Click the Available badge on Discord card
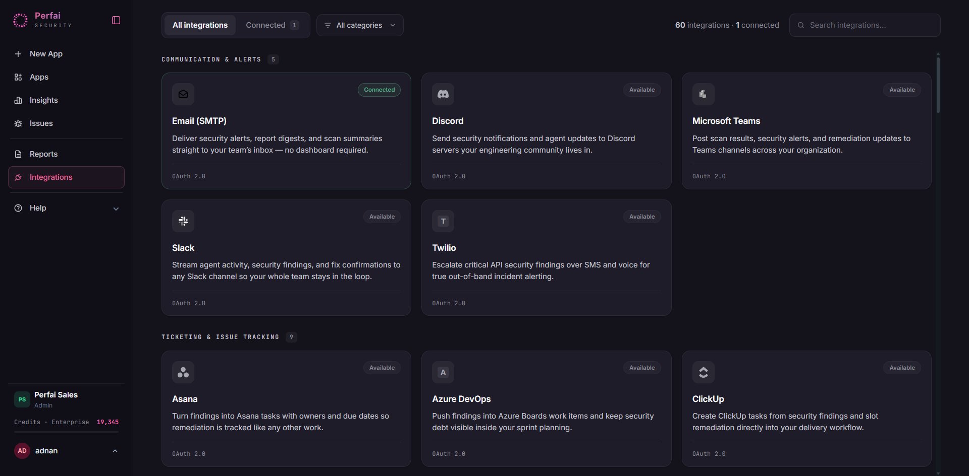The width and height of the screenshot is (969, 476). (642, 90)
